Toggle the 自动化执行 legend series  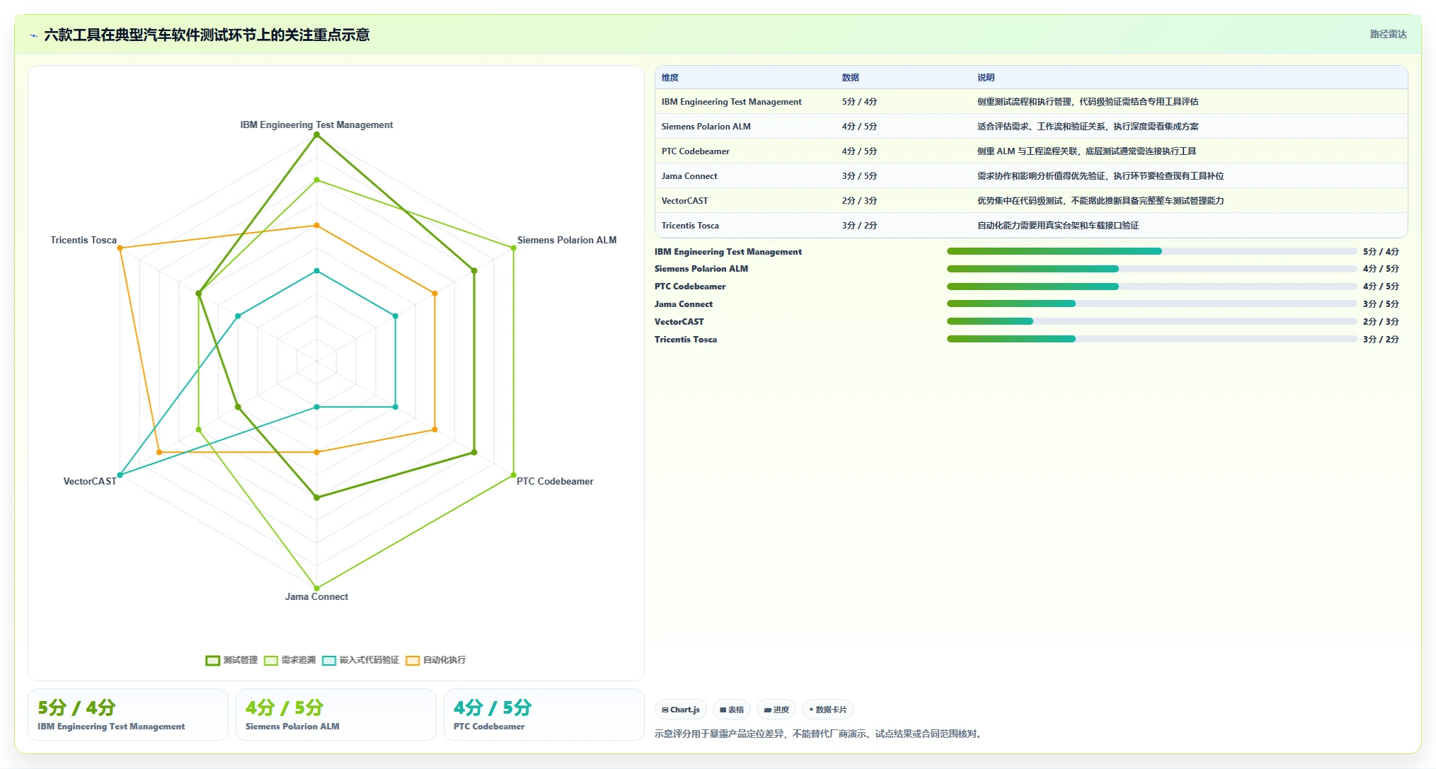tap(435, 660)
